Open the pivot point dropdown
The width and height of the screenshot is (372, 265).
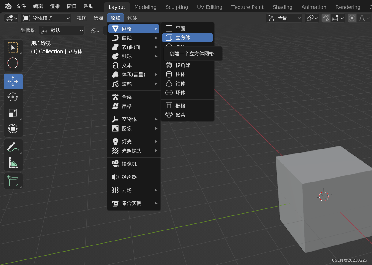(312, 18)
